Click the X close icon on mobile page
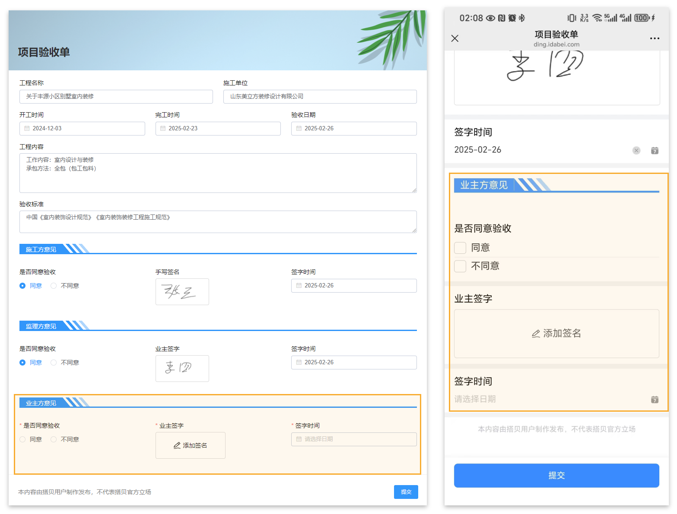This screenshot has width=677, height=514. (455, 38)
